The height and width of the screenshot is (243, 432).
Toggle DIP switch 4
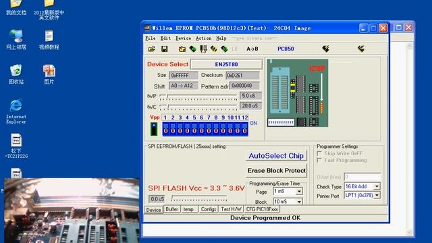(187, 129)
